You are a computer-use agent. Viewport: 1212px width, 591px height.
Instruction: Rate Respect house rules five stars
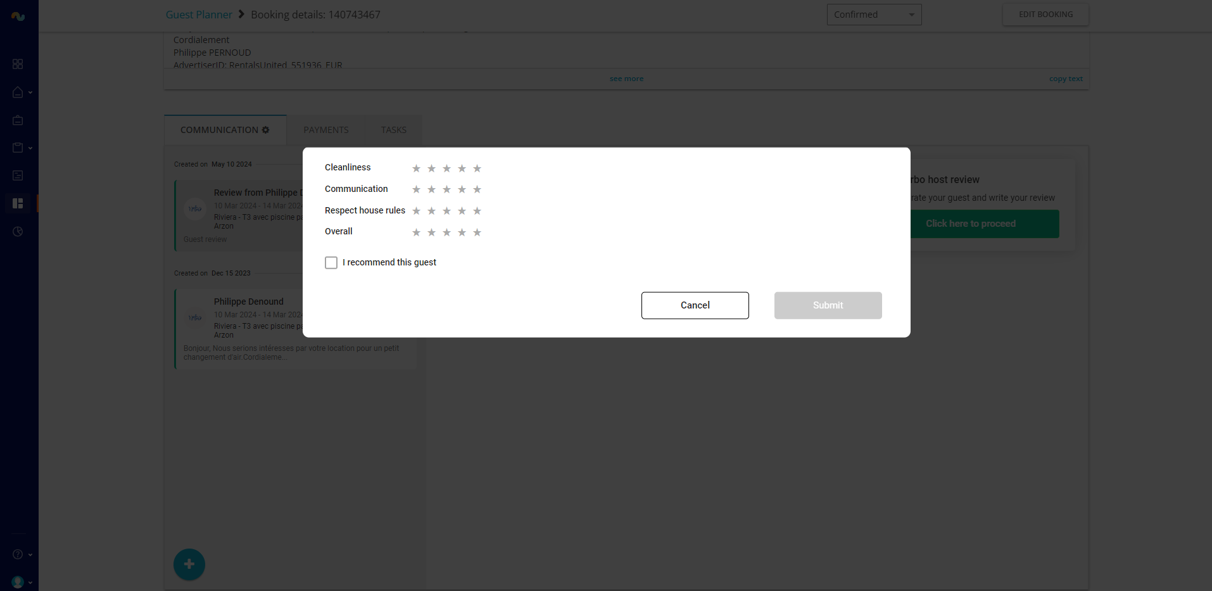(477, 211)
